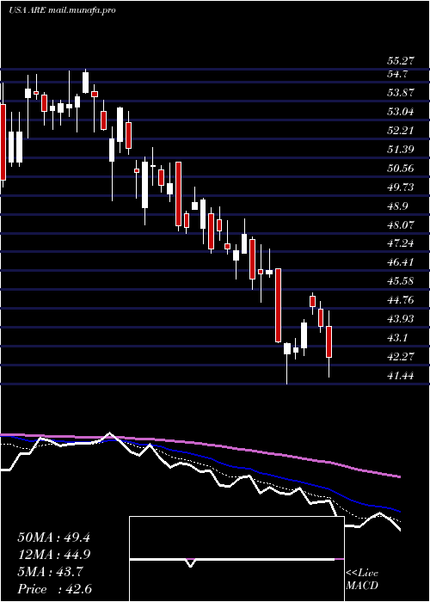Image resolution: width=430 pixels, height=602 pixels.
Task: Click the '50MA : 49.4' reading
Action: pyautogui.click(x=53, y=537)
